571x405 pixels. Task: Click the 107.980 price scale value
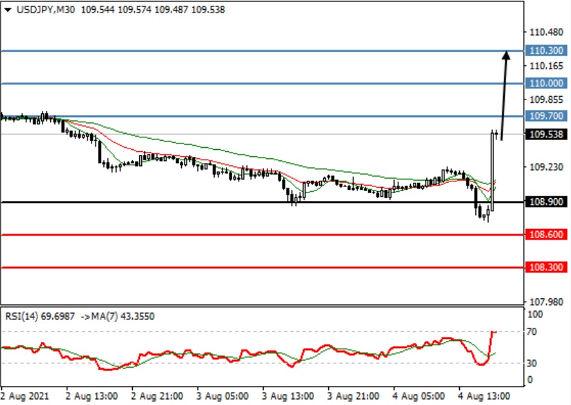546,302
